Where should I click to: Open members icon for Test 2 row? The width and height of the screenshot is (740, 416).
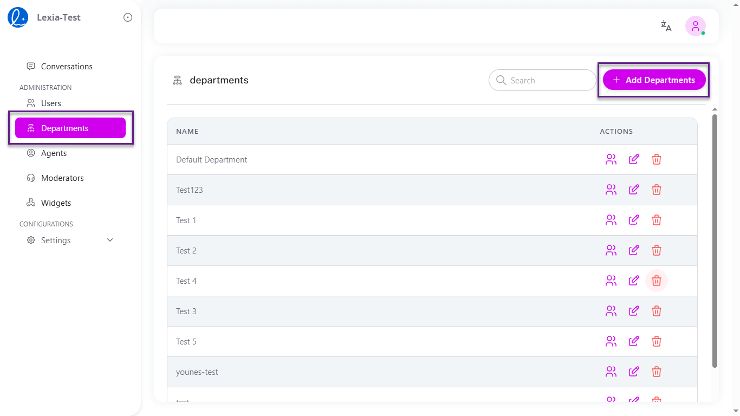coord(611,250)
